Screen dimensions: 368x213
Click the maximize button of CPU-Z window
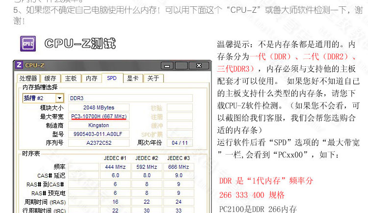[x=181, y=66]
